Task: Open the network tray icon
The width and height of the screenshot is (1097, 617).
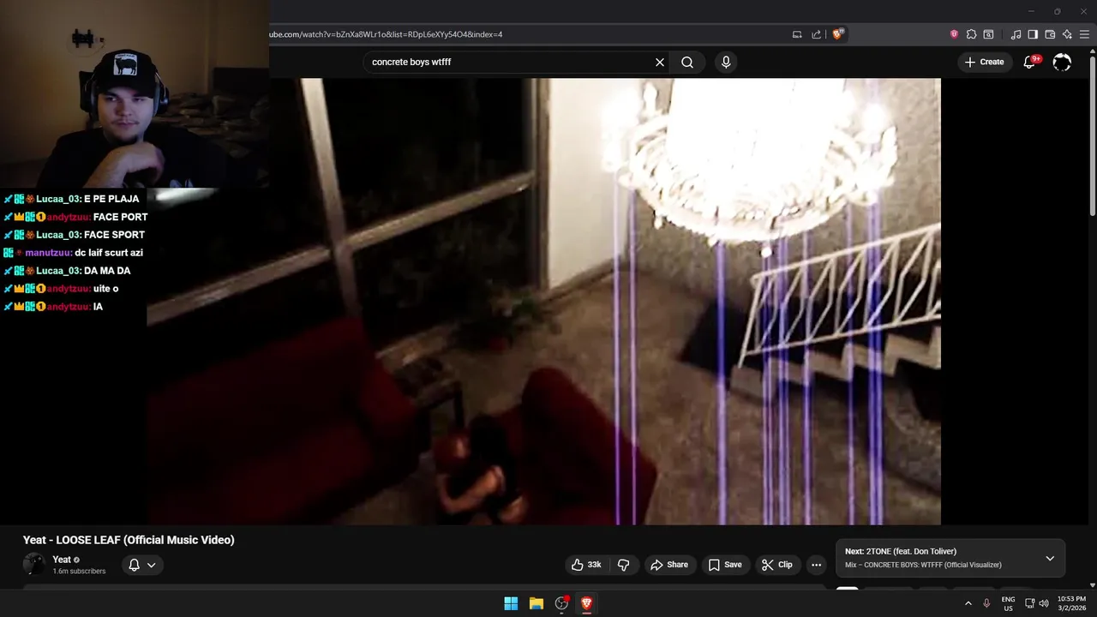Action: pos(1029,603)
